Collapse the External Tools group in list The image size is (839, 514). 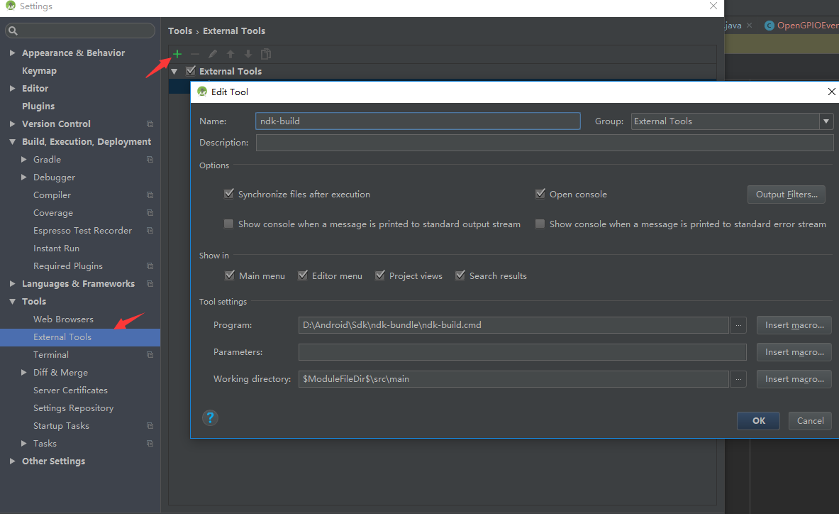pyautogui.click(x=174, y=71)
